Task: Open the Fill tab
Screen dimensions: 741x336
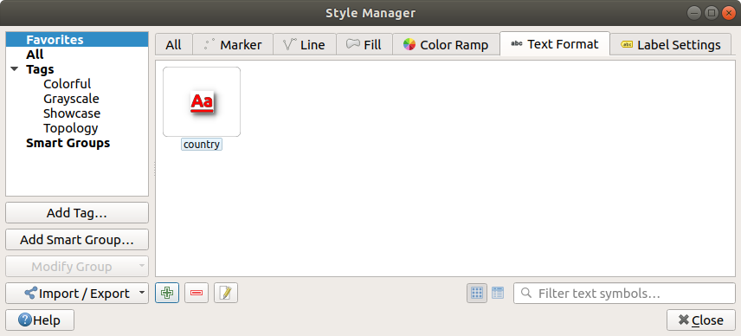Action: coord(364,44)
